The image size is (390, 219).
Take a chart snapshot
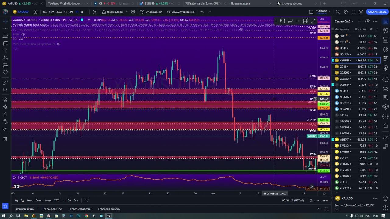361,12
